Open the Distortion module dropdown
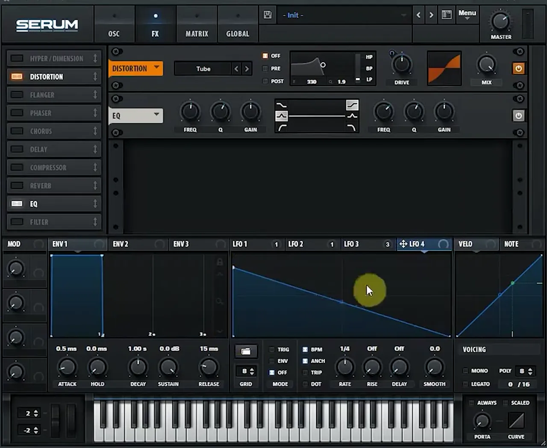 pyautogui.click(x=136, y=68)
